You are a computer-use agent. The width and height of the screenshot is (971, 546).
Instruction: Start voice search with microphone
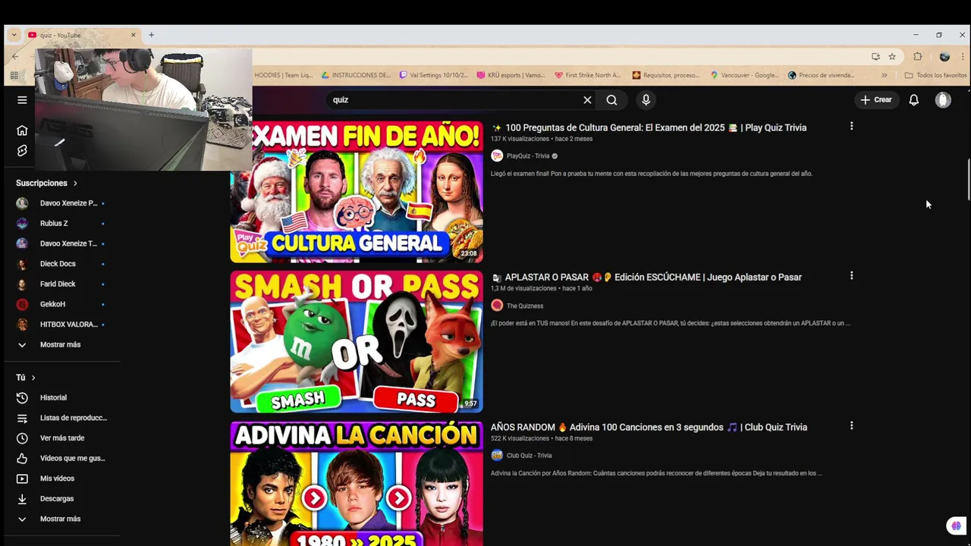point(646,100)
